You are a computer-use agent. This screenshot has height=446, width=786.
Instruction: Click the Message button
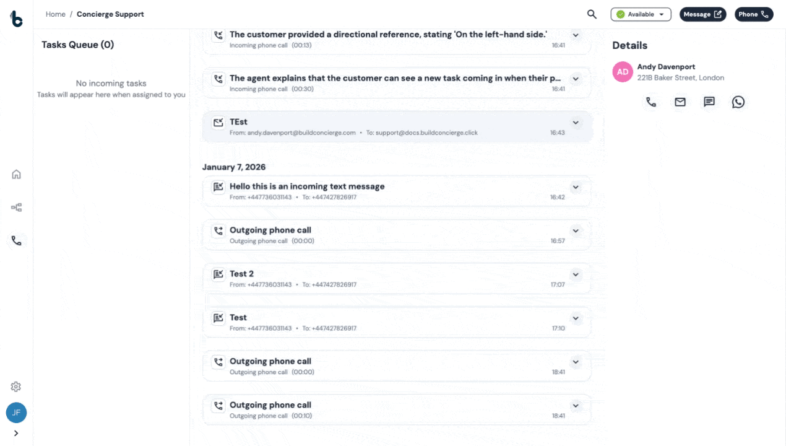(702, 14)
